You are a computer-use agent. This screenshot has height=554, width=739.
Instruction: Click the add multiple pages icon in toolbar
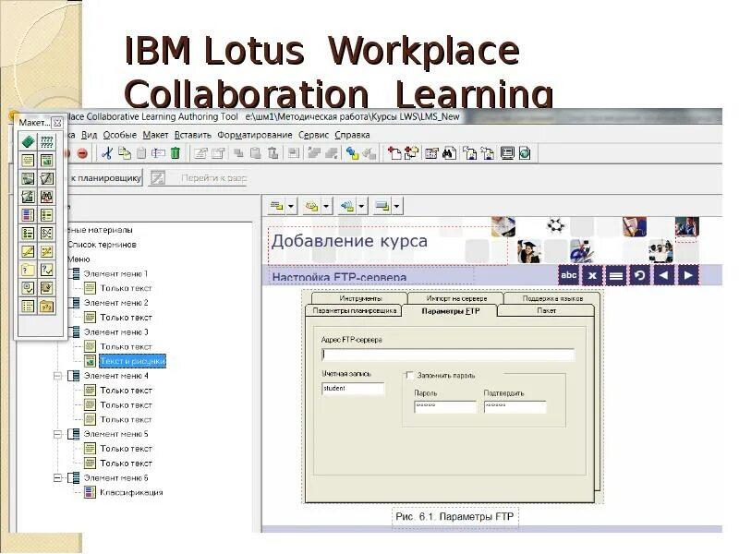[x=411, y=153]
